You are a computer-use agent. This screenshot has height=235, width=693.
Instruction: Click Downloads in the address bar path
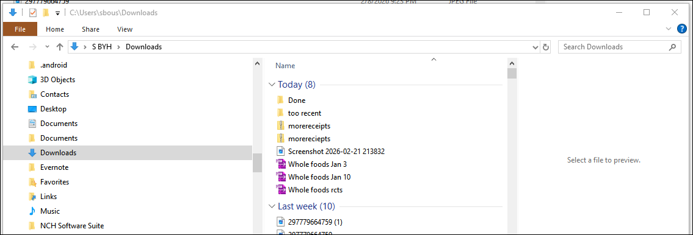coord(143,47)
